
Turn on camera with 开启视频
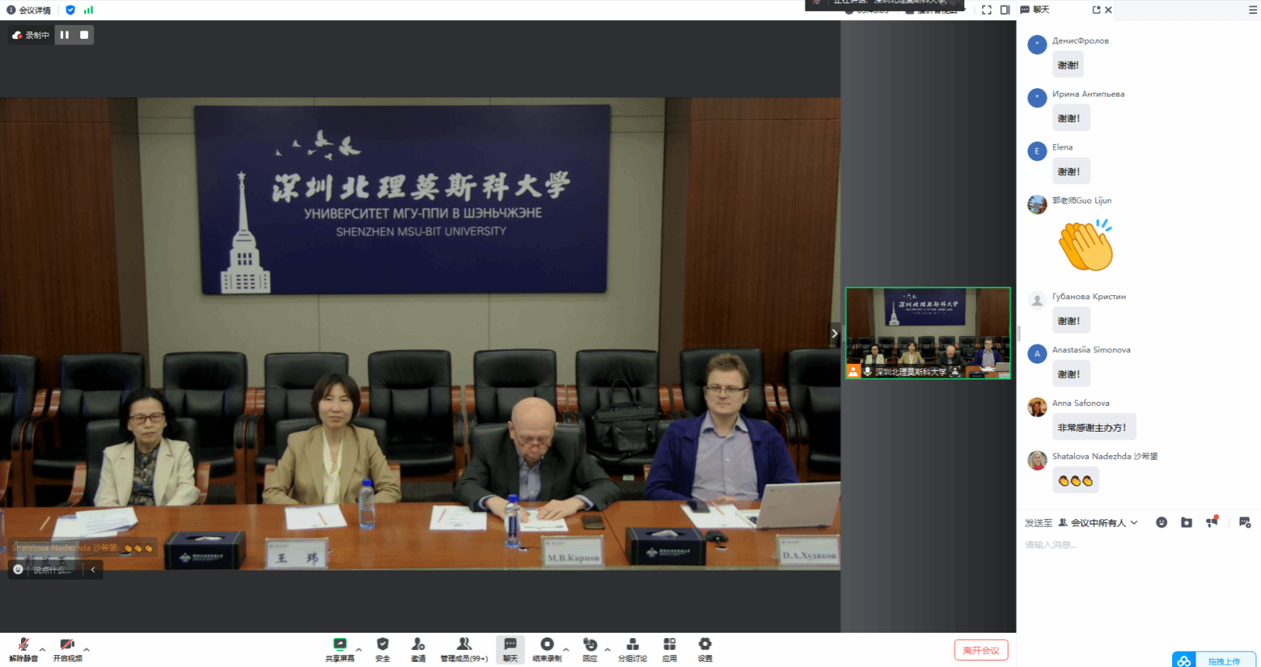pos(68,649)
